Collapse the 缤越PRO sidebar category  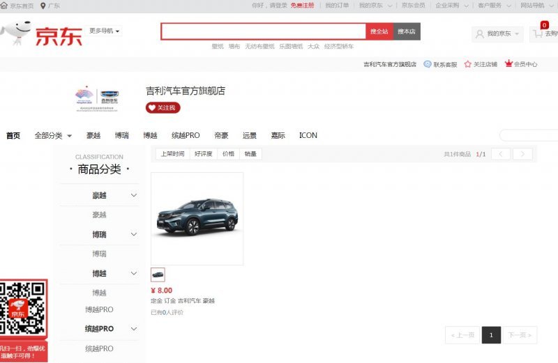[134, 328]
